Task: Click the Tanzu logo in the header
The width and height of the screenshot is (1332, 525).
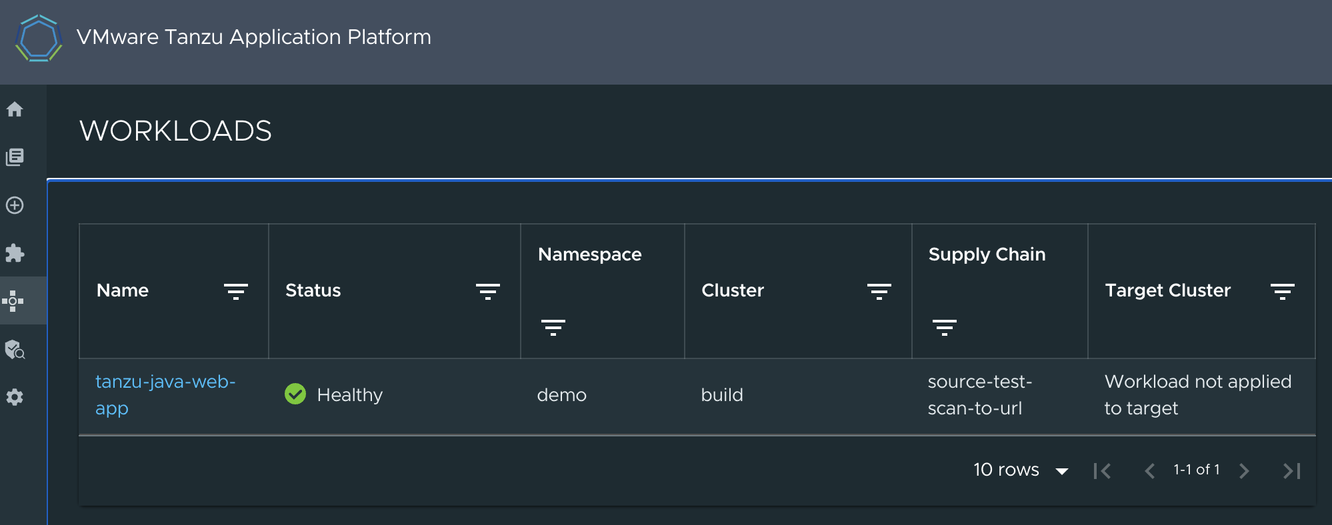Action: 39,39
